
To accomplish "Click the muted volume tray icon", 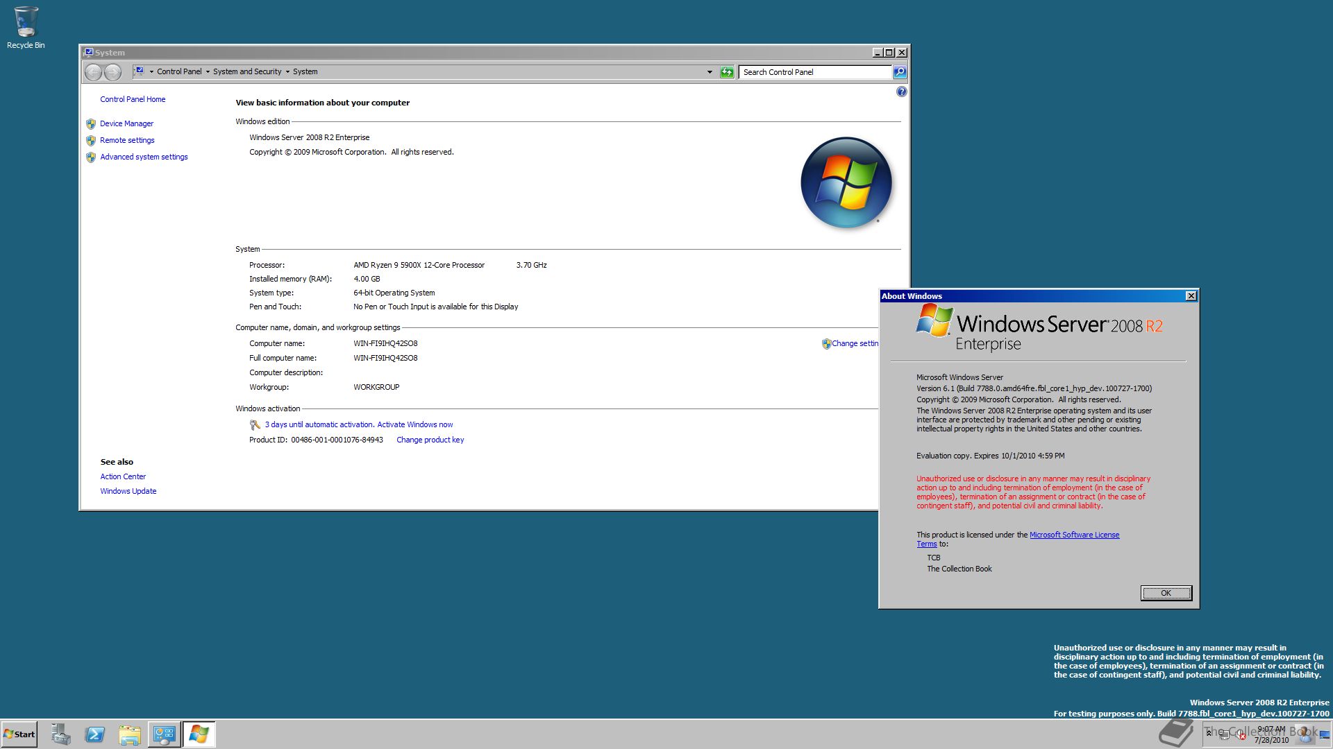I will [x=1239, y=735].
